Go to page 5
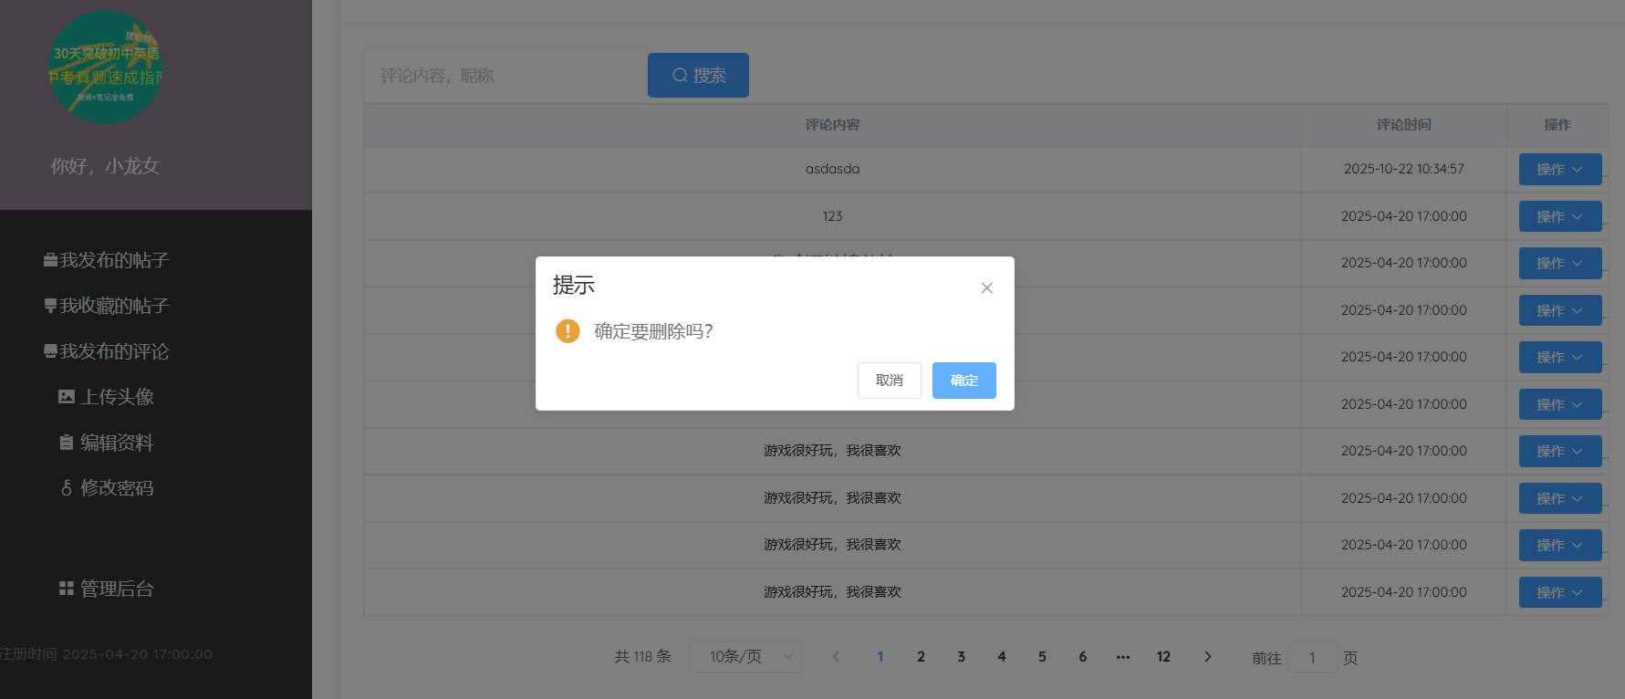This screenshot has width=1625, height=699. point(1042,656)
